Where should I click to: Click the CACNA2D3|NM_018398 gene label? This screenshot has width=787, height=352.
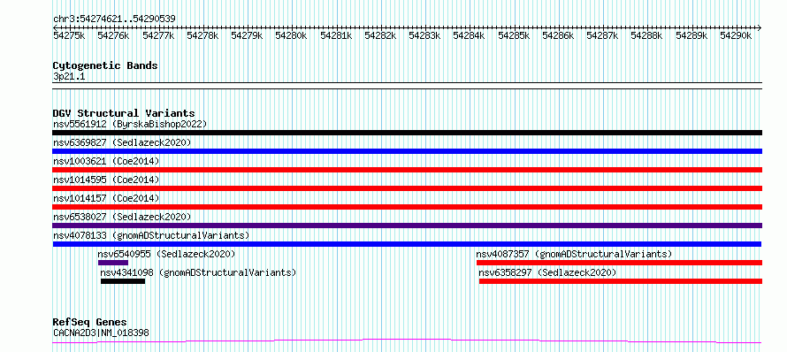[x=101, y=333]
